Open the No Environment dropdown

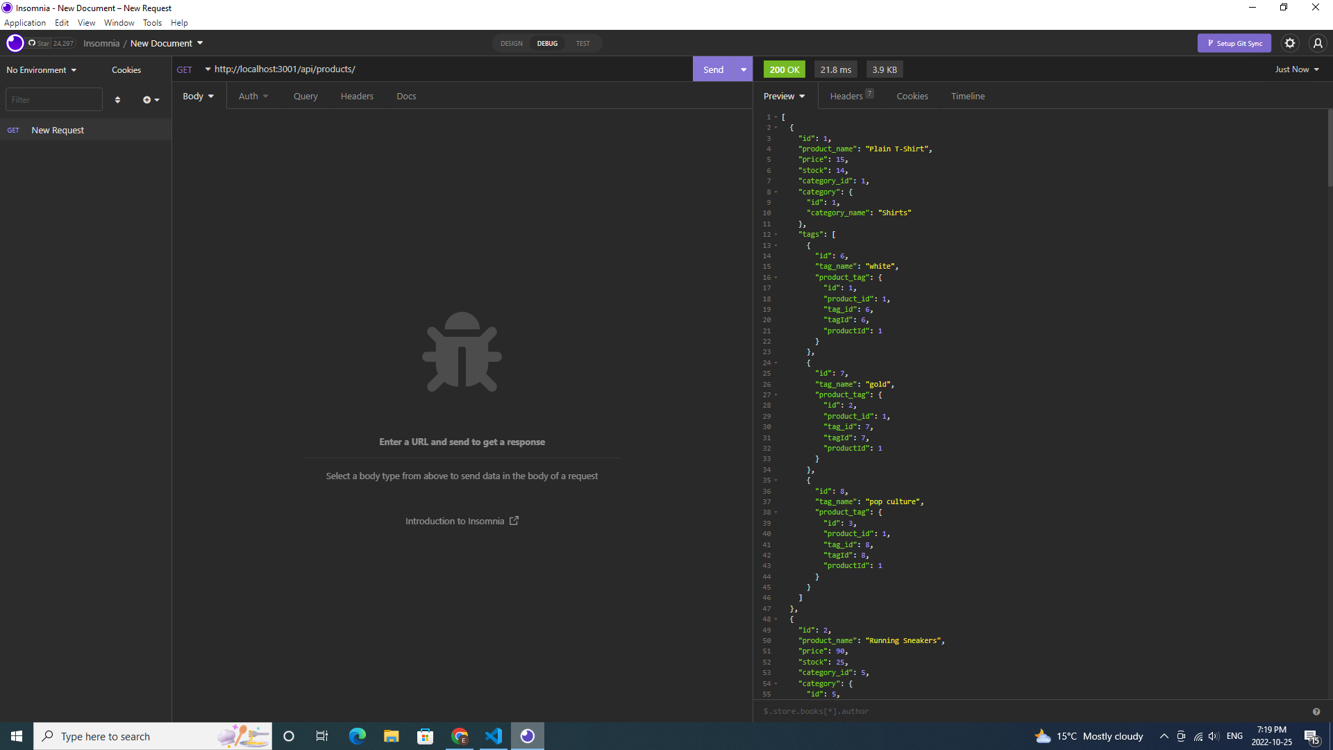coord(42,70)
